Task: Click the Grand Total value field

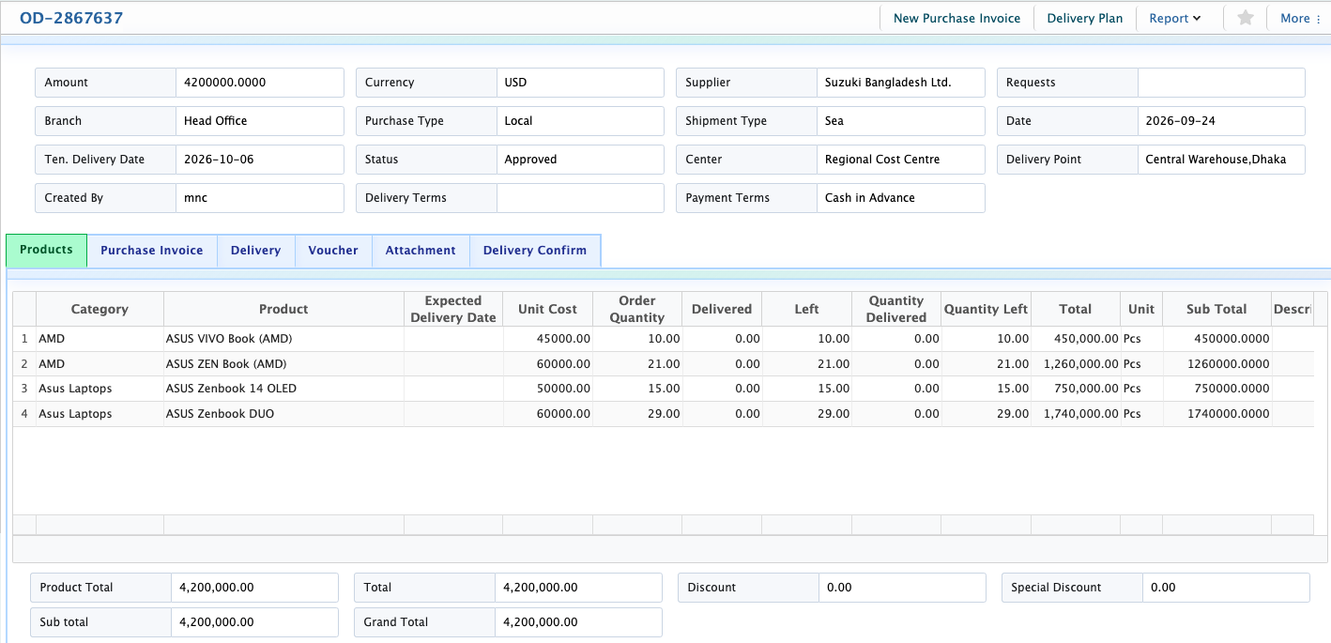Action: [578, 622]
